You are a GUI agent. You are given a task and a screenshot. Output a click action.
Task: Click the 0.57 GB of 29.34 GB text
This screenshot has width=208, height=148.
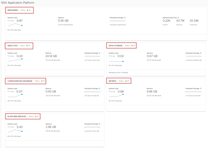point(193,96)
